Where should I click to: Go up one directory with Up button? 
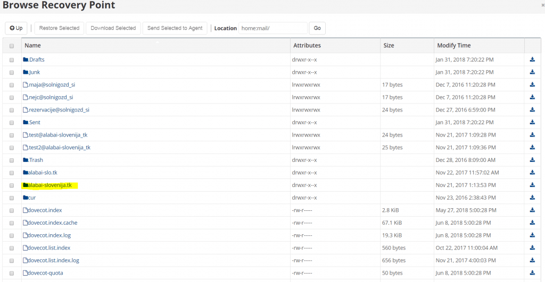coord(16,28)
